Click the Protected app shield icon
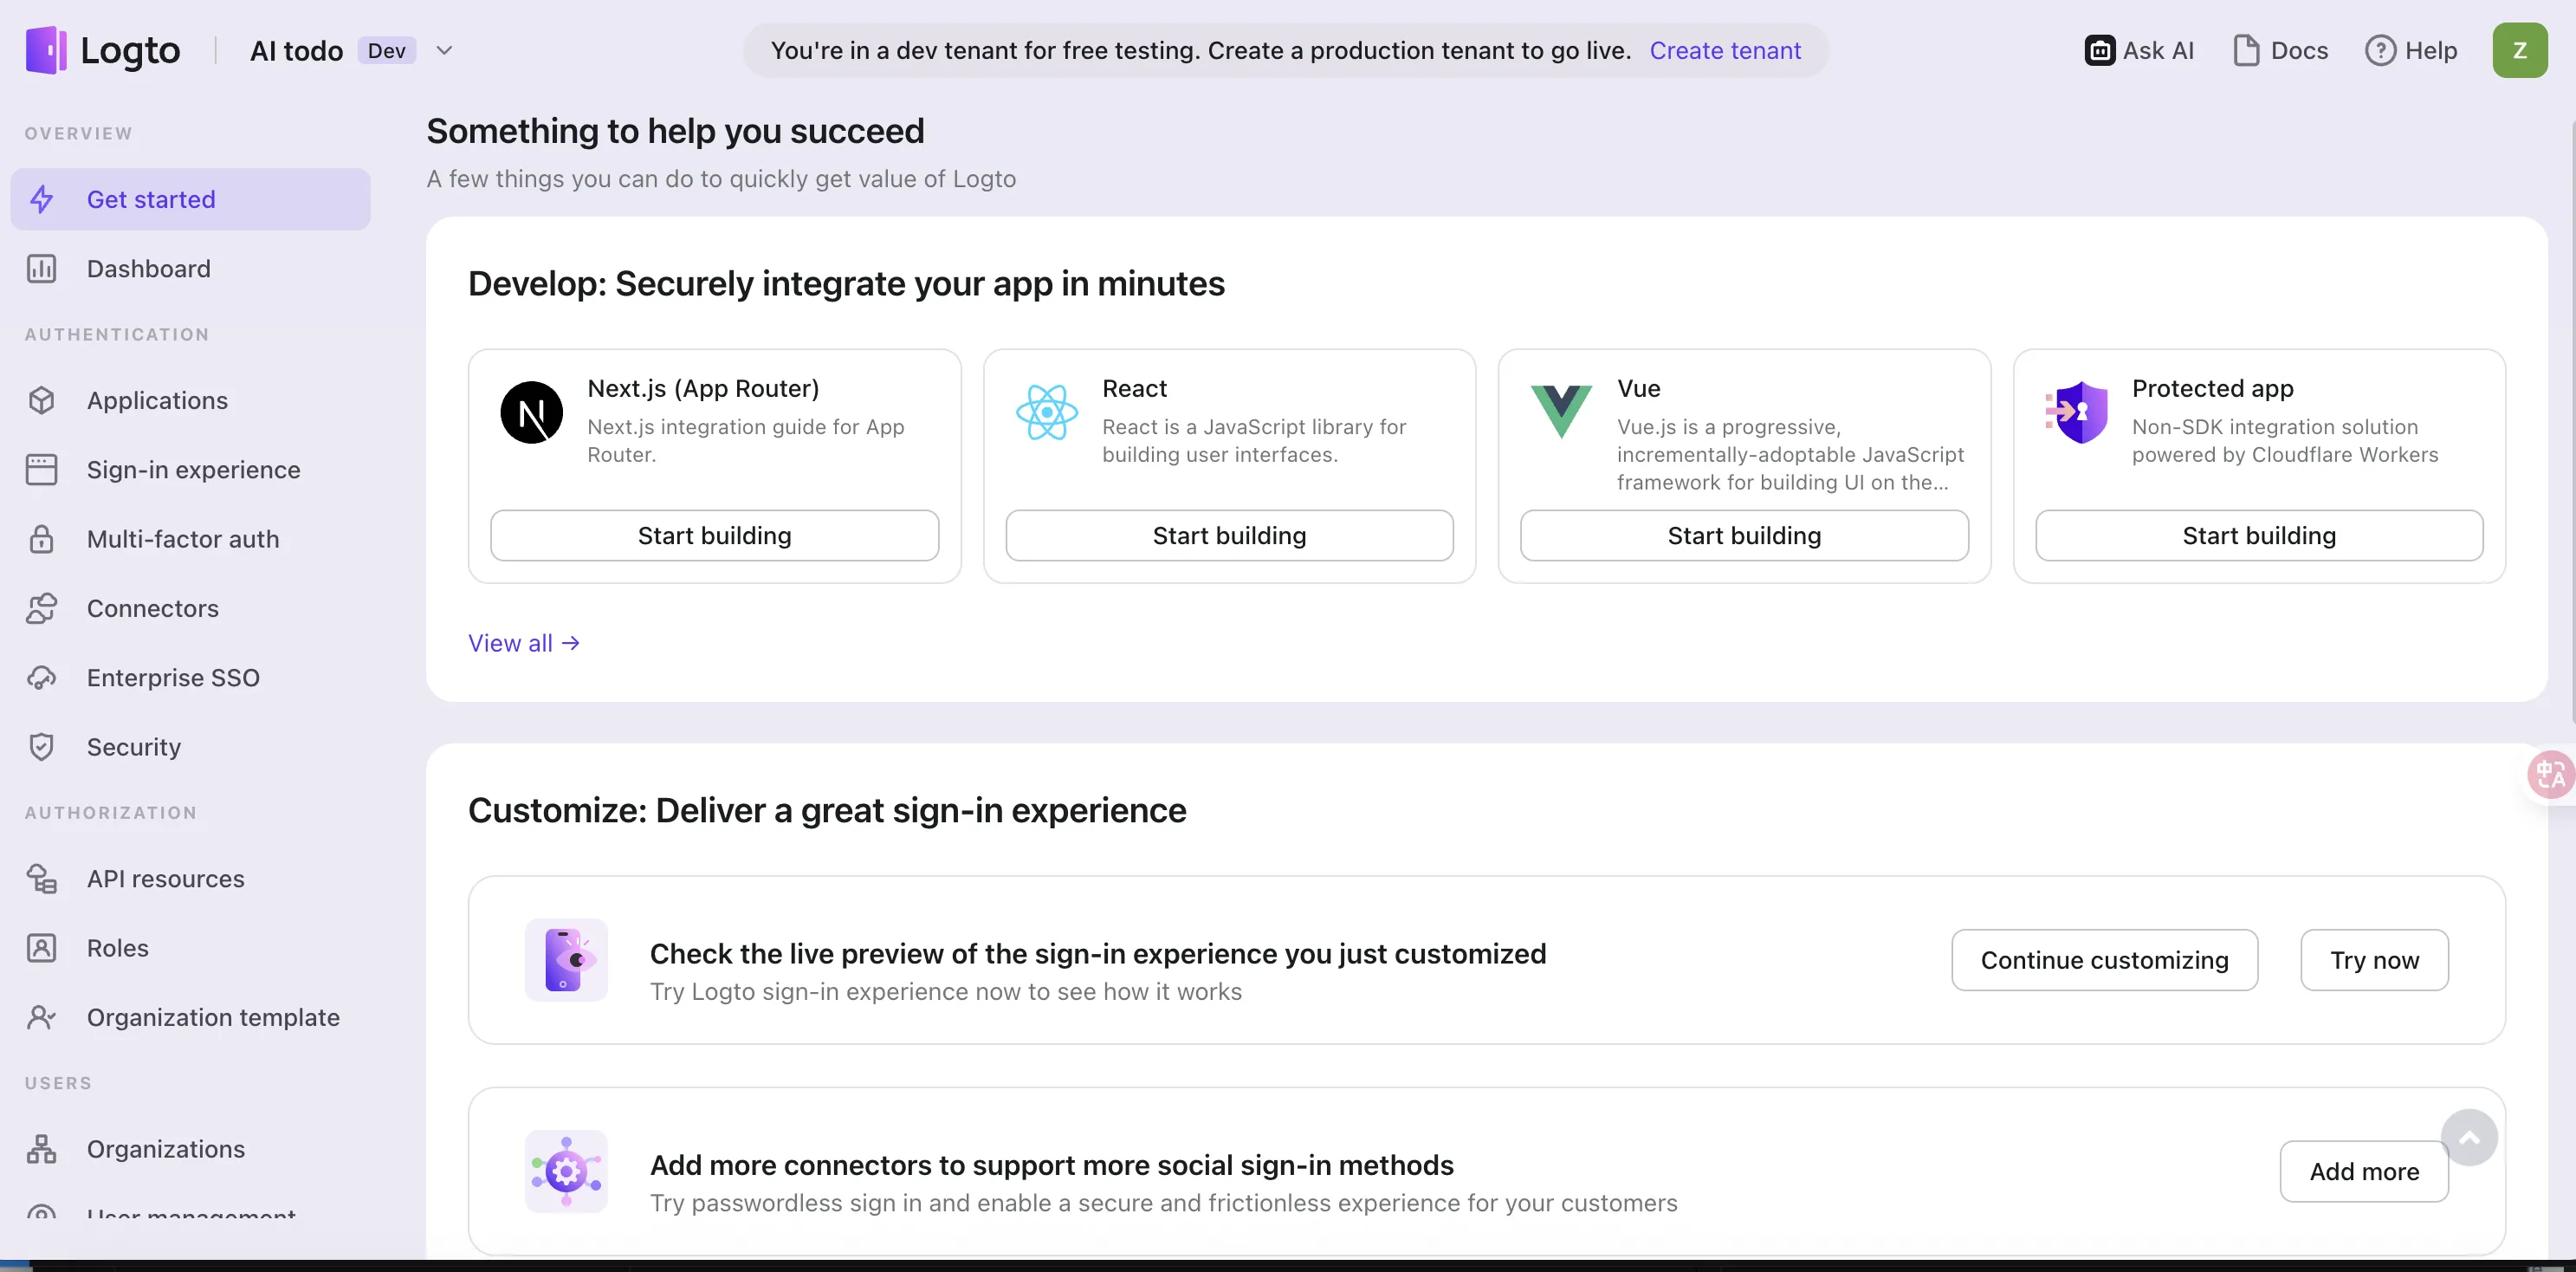Viewport: 2576px width, 1272px height. pyautogui.click(x=2077, y=412)
